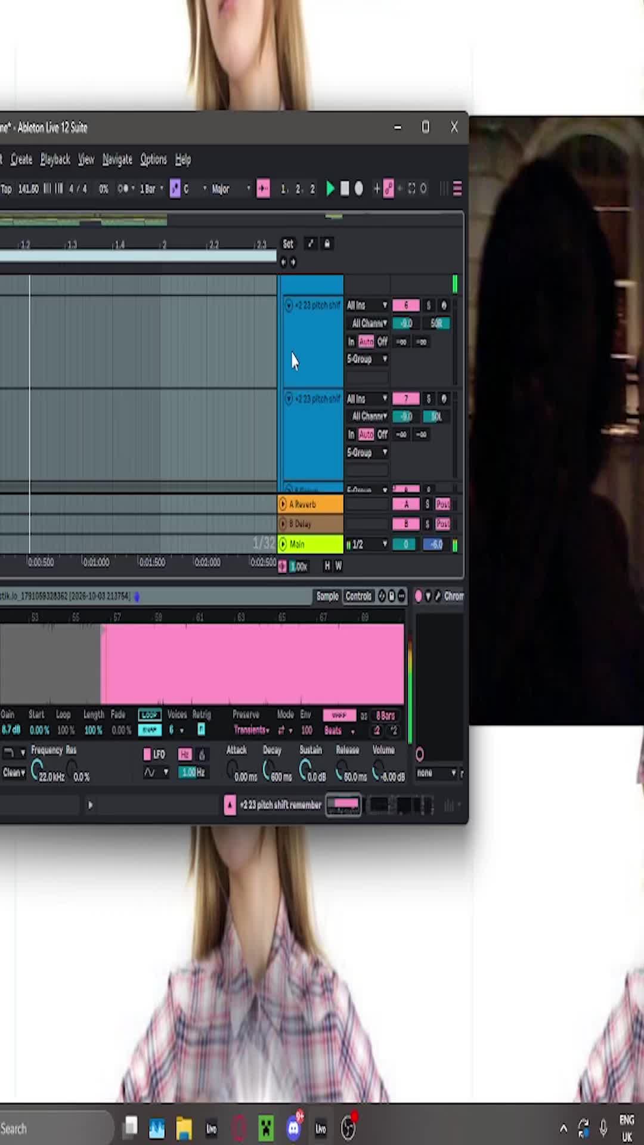Screen dimensions: 644x1145
Task: Click the lock icon beside Set button
Action: point(327,244)
